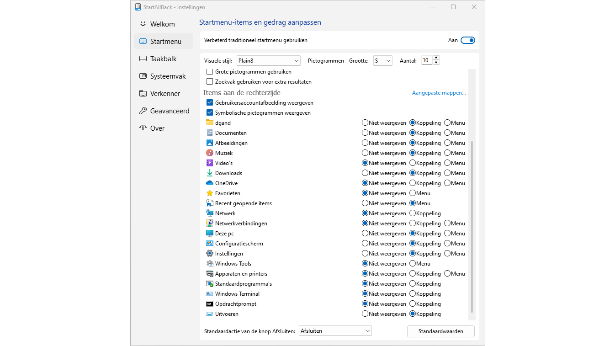Enable Grote pictogrammen gebruiken checkbox
Image resolution: width=615 pixels, height=346 pixels.
pyautogui.click(x=210, y=72)
